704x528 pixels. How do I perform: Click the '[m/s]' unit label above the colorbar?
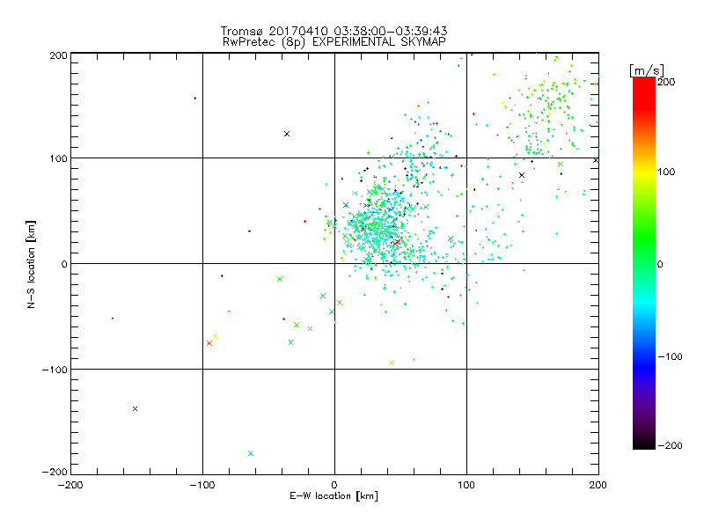[647, 70]
